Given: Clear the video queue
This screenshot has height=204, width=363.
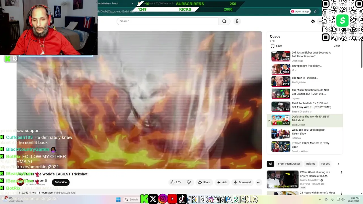Looking at the screenshot, I should pos(337,46).
